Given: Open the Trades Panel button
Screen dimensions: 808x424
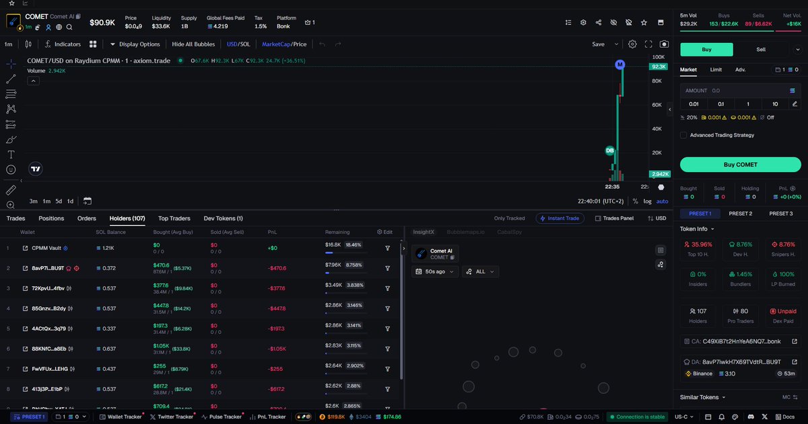Looking at the screenshot, I should click(613, 218).
